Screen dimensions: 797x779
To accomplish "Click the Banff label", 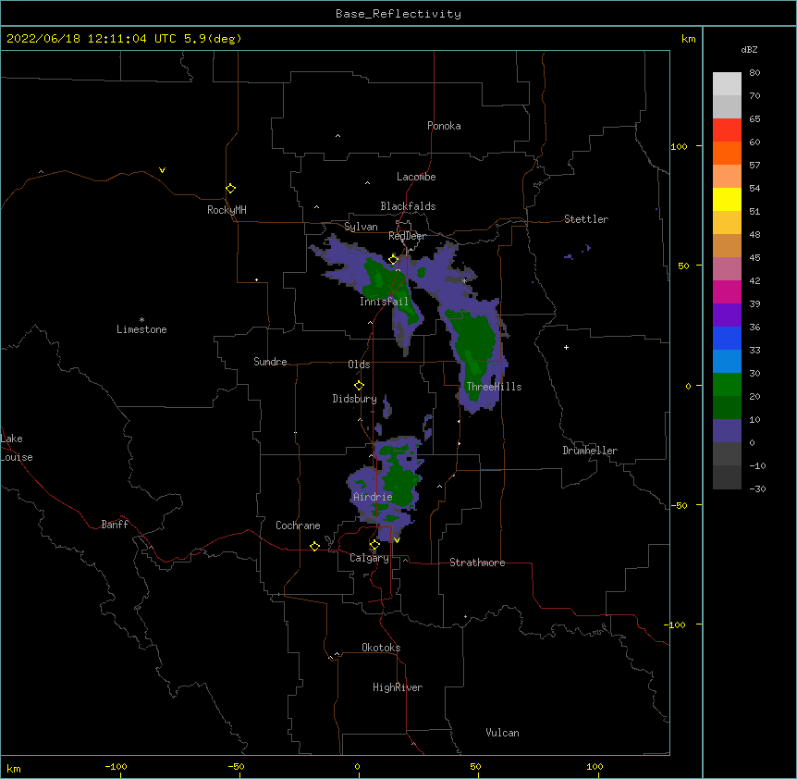I will point(115,525).
